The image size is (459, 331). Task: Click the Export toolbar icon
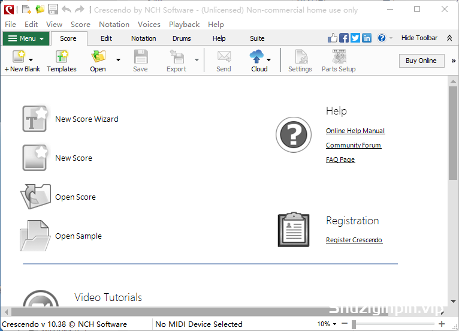tap(177, 56)
